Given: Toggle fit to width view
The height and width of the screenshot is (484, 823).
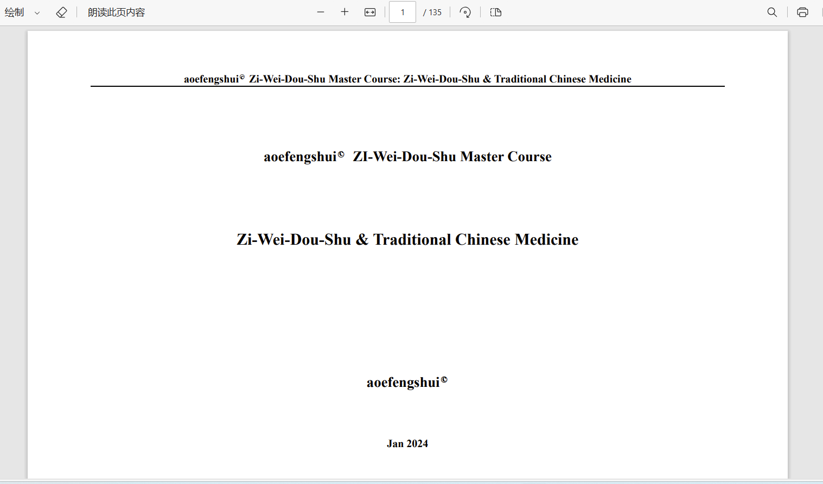Looking at the screenshot, I should tap(370, 12).
